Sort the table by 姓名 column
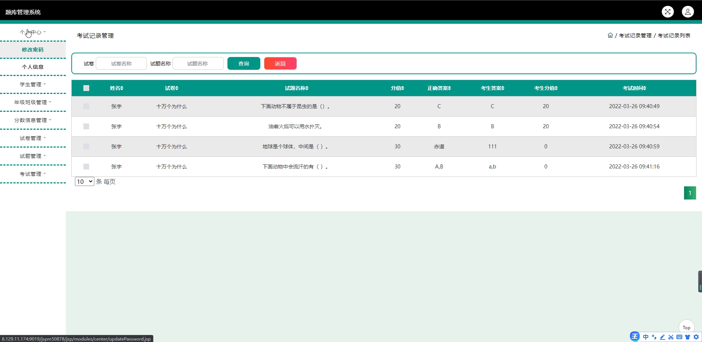Screen dimensions: 702x342 click(117, 88)
